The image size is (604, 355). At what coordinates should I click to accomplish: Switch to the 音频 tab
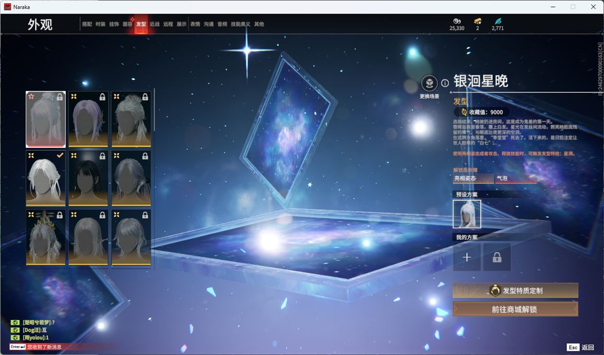(x=222, y=24)
